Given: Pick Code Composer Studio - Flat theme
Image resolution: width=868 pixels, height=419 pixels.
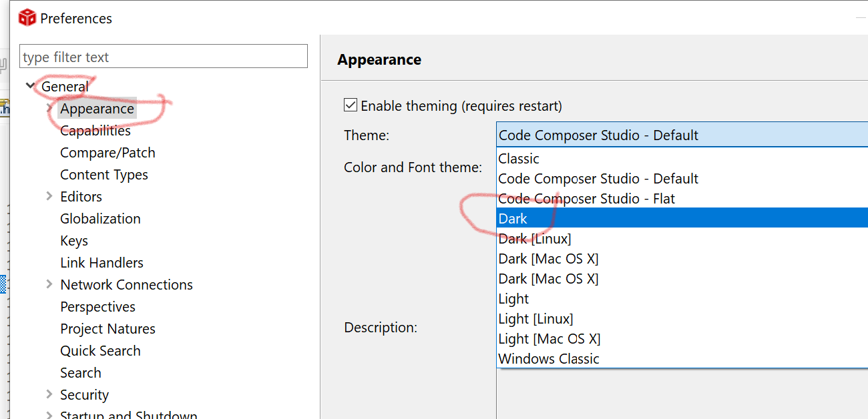Looking at the screenshot, I should [586, 198].
